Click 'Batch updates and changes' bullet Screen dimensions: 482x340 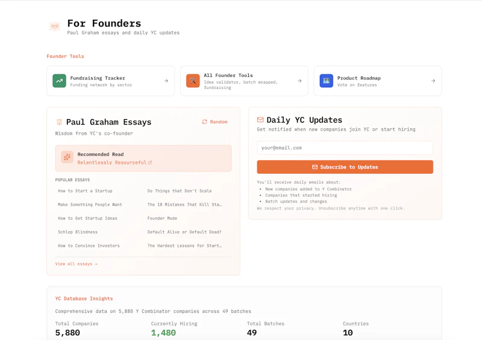point(296,202)
